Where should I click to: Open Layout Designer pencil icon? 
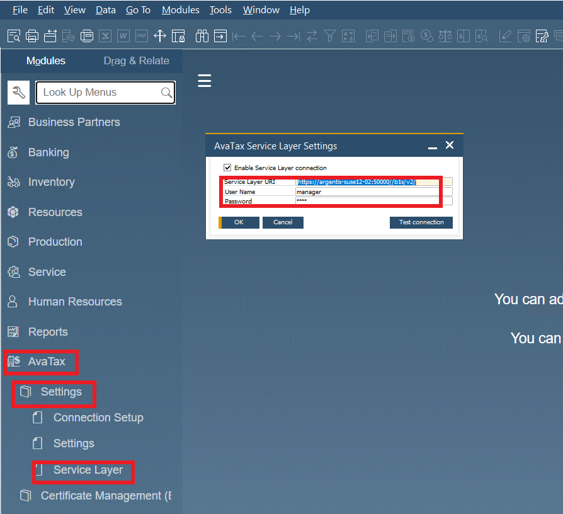tap(505, 37)
